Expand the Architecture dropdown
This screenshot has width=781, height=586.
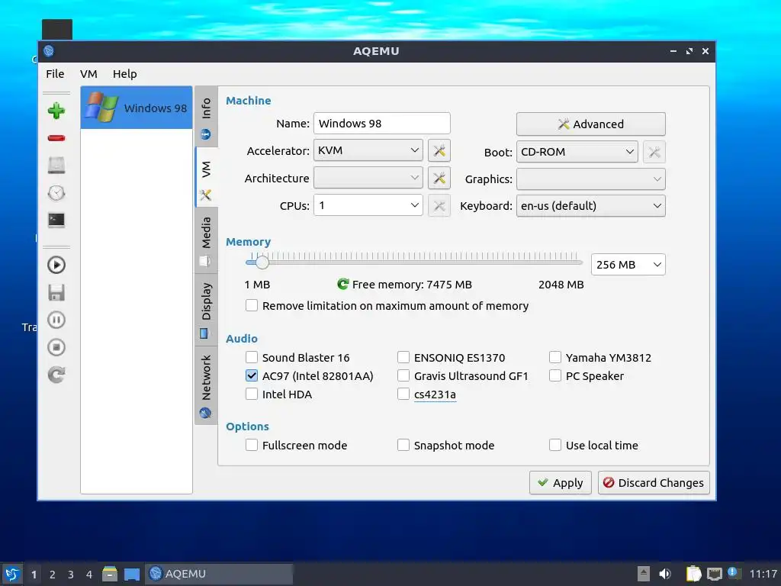tap(368, 178)
